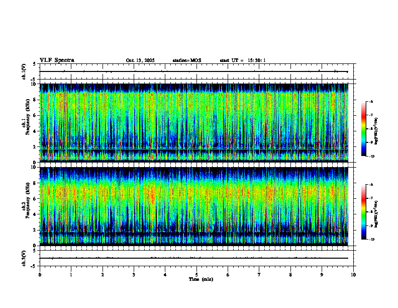
Task: Click the ch.1 spectrogram color scale bar
Action: (x=363, y=129)
